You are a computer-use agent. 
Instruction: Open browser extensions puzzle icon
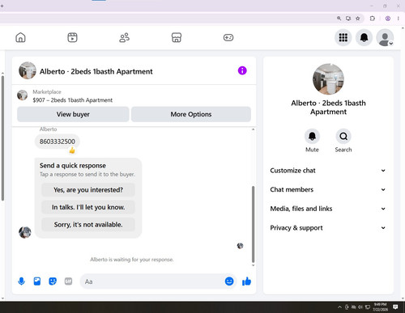[x=373, y=19]
